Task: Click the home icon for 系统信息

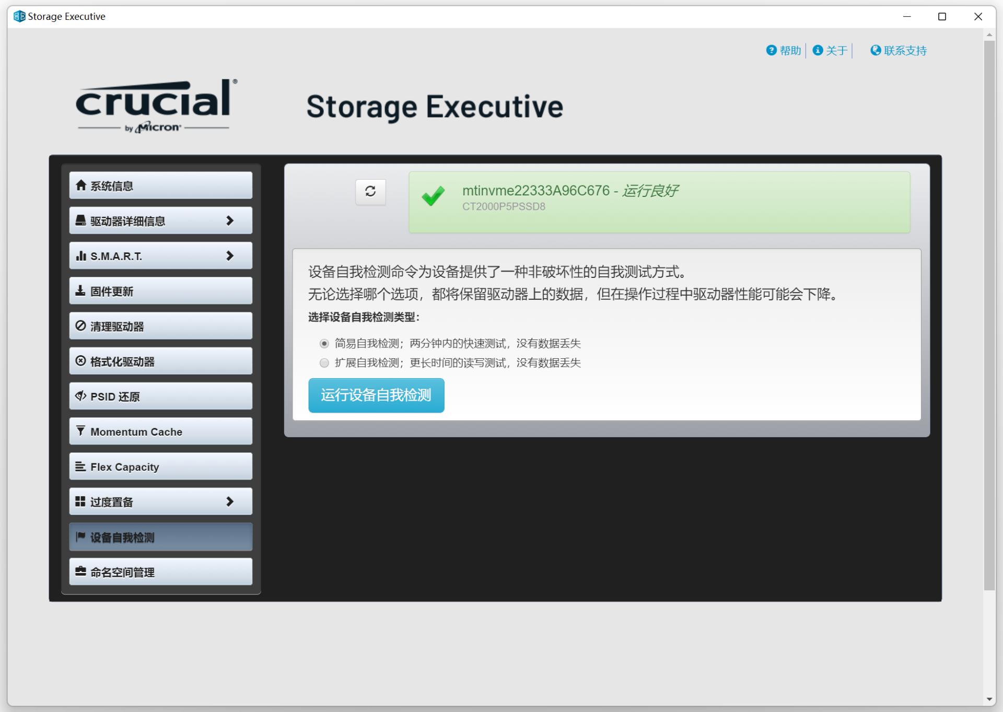Action: tap(80, 185)
